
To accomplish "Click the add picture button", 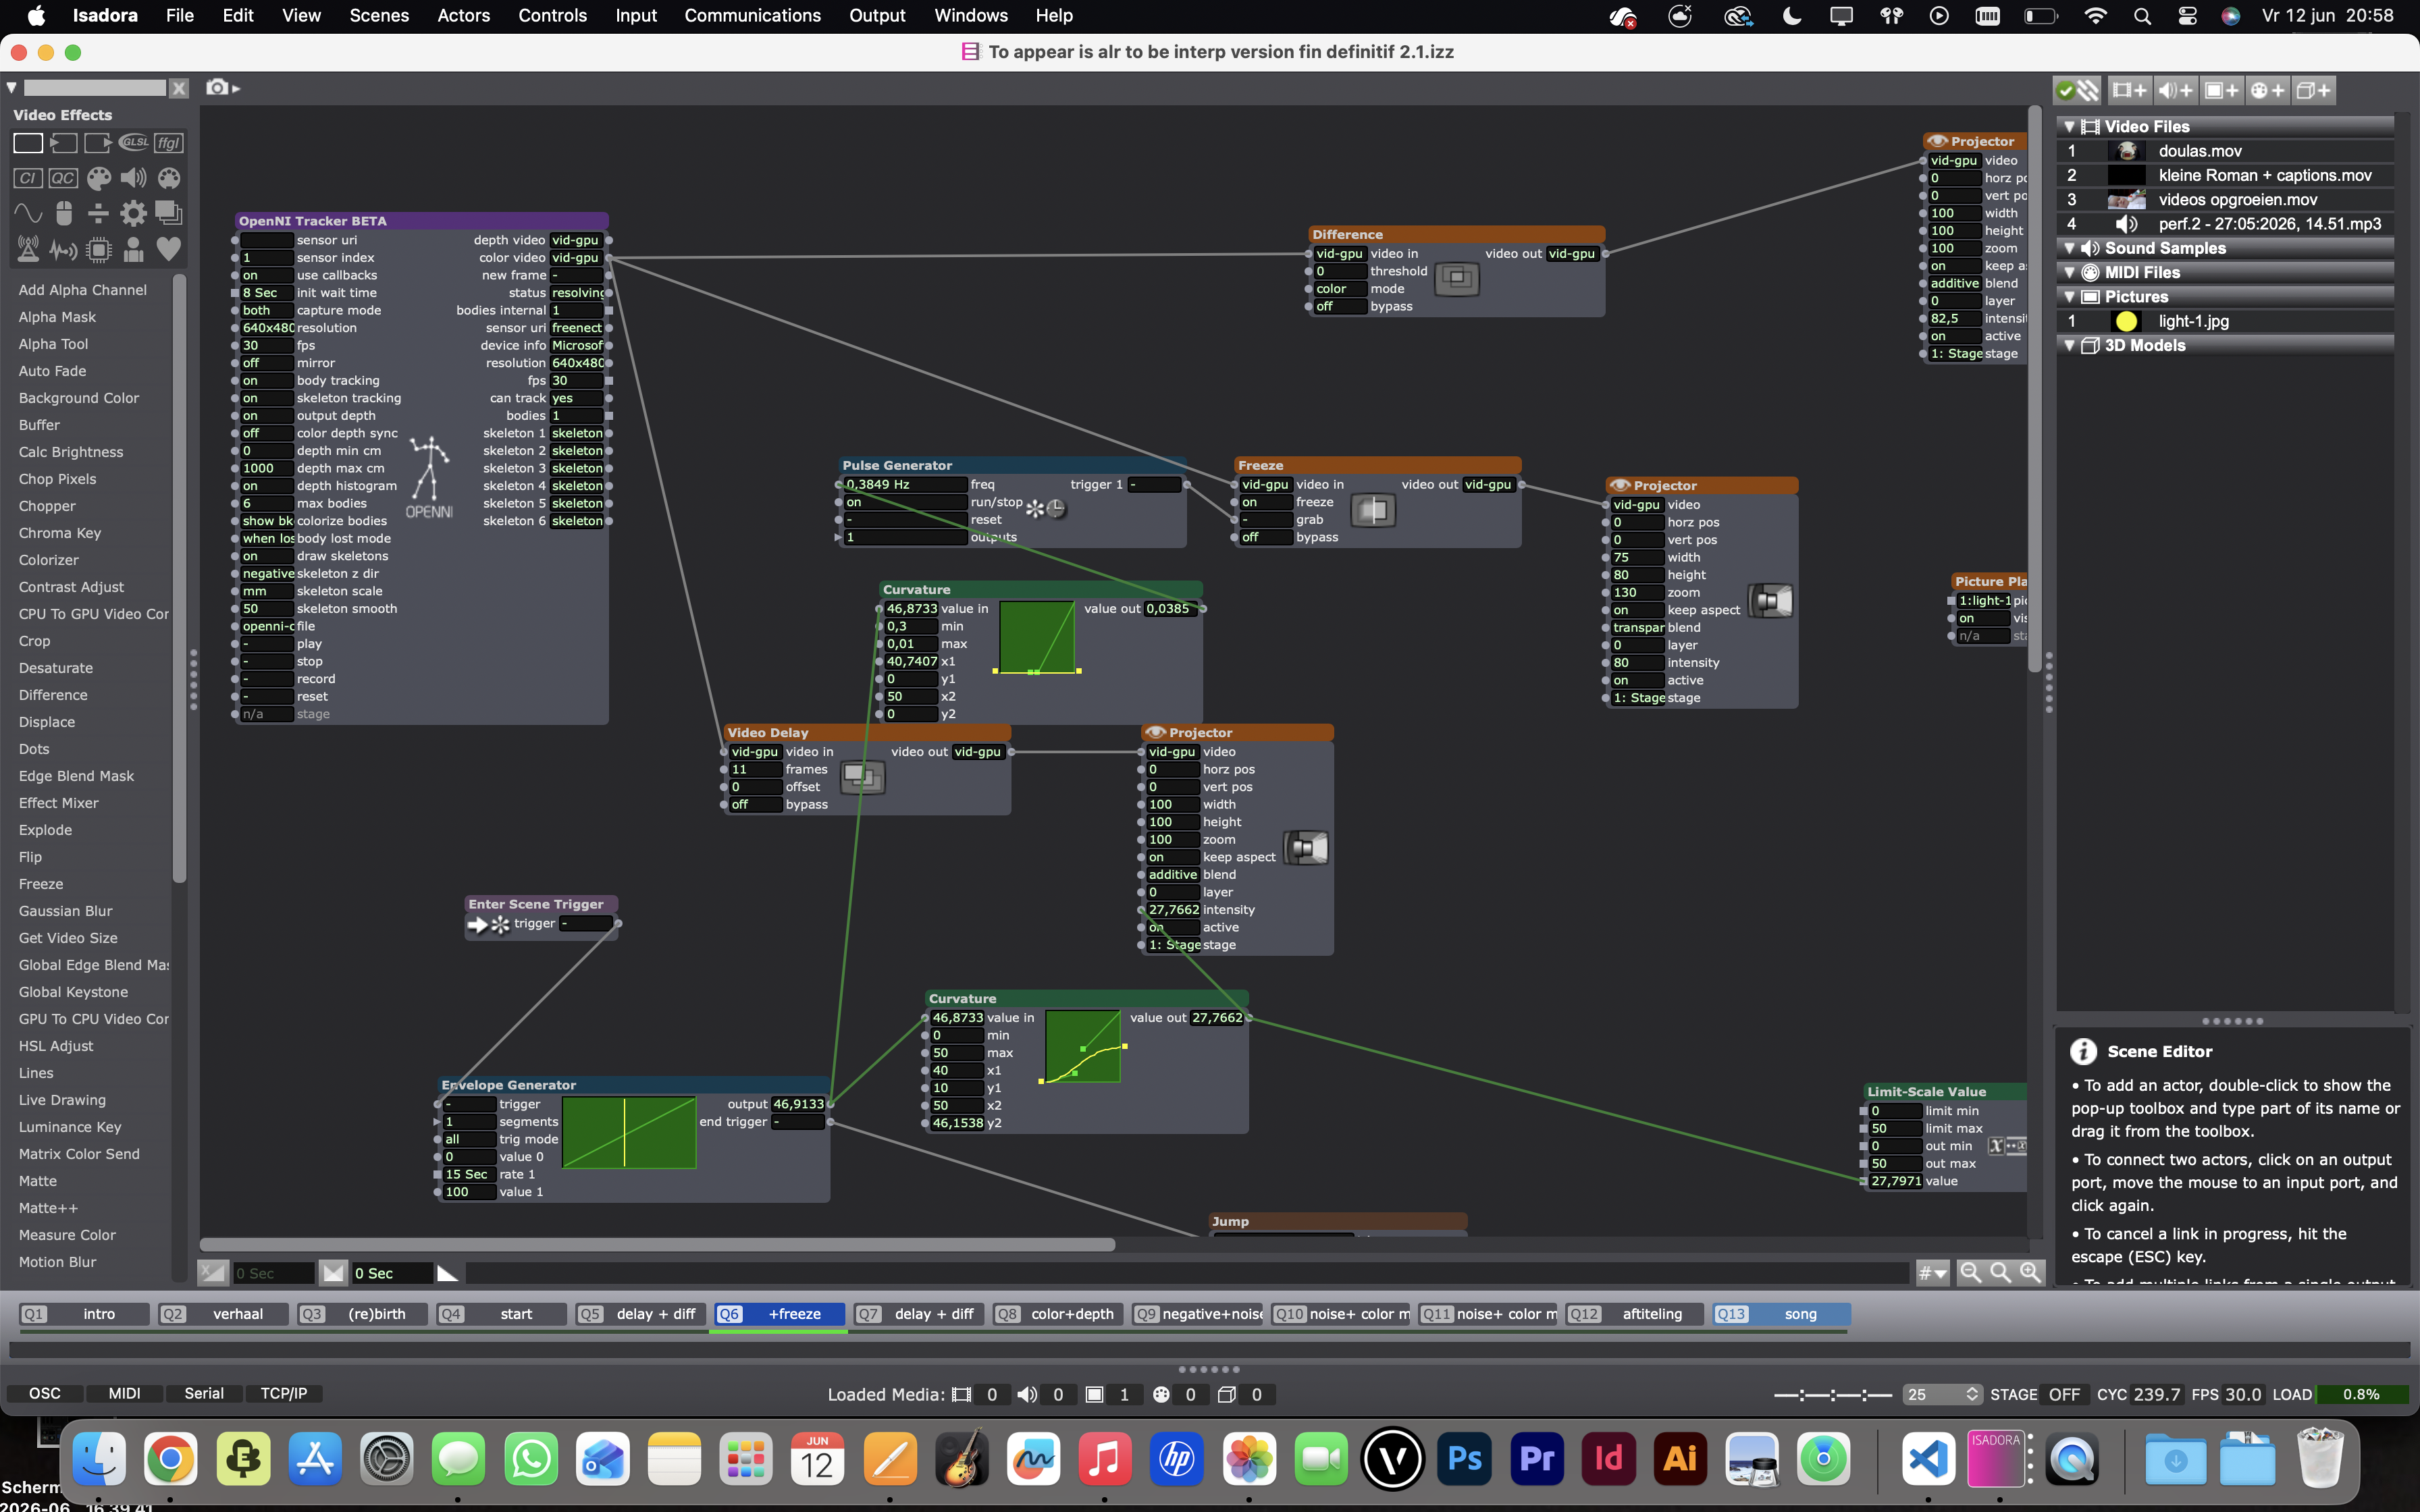I will click(x=2221, y=90).
